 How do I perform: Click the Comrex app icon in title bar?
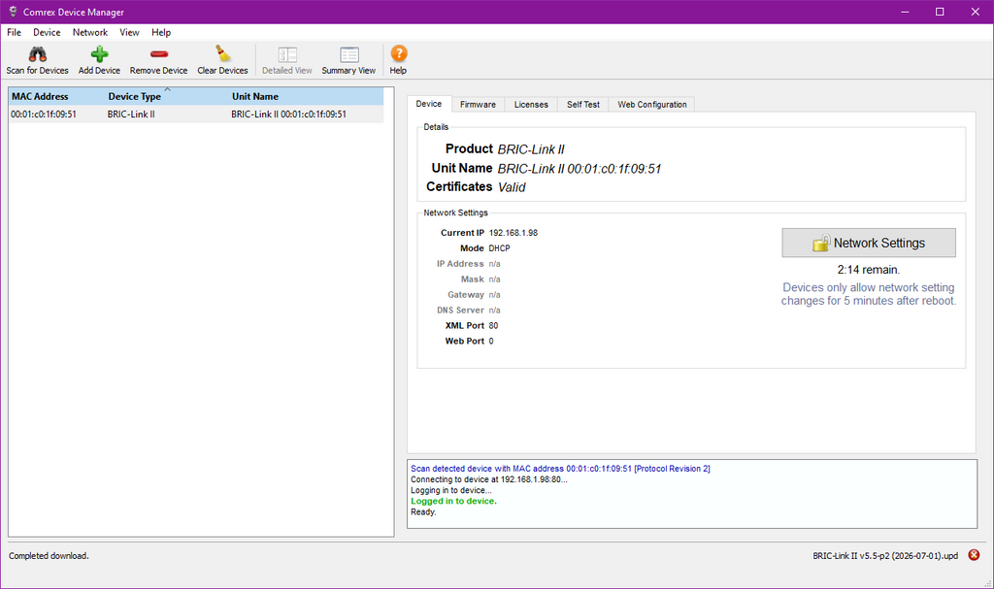point(13,12)
